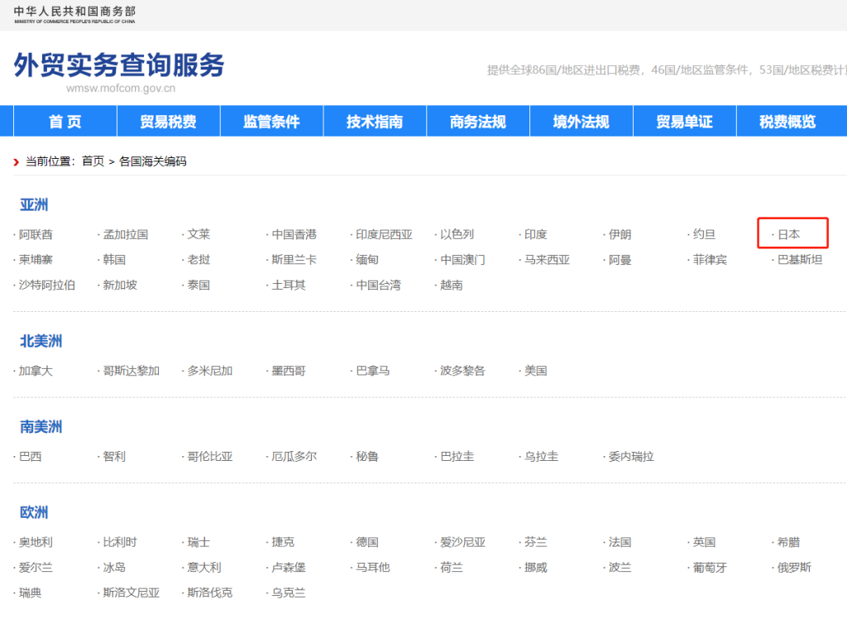
Task: Open the 监管条件 navigation tab
Action: 271,121
